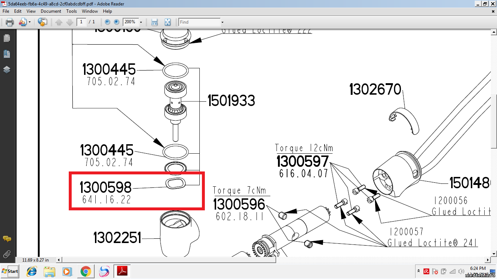This screenshot has width=497, height=279.
Task: Open Google Chrome from the taskbar
Action: pyautogui.click(x=86, y=271)
